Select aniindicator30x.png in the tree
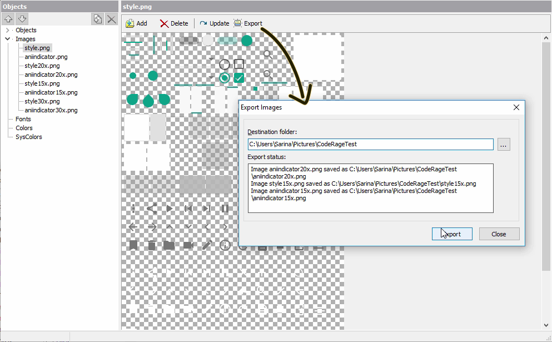Screen dimensions: 552x342 pyautogui.click(x=51, y=110)
